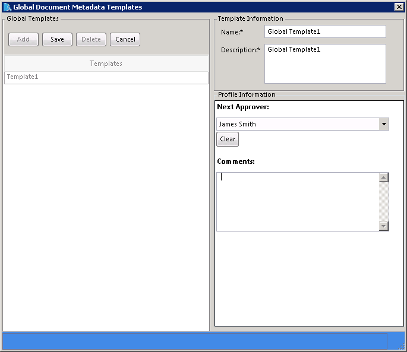This screenshot has height=352, width=407.
Task: Click the Delete button
Action: point(91,39)
